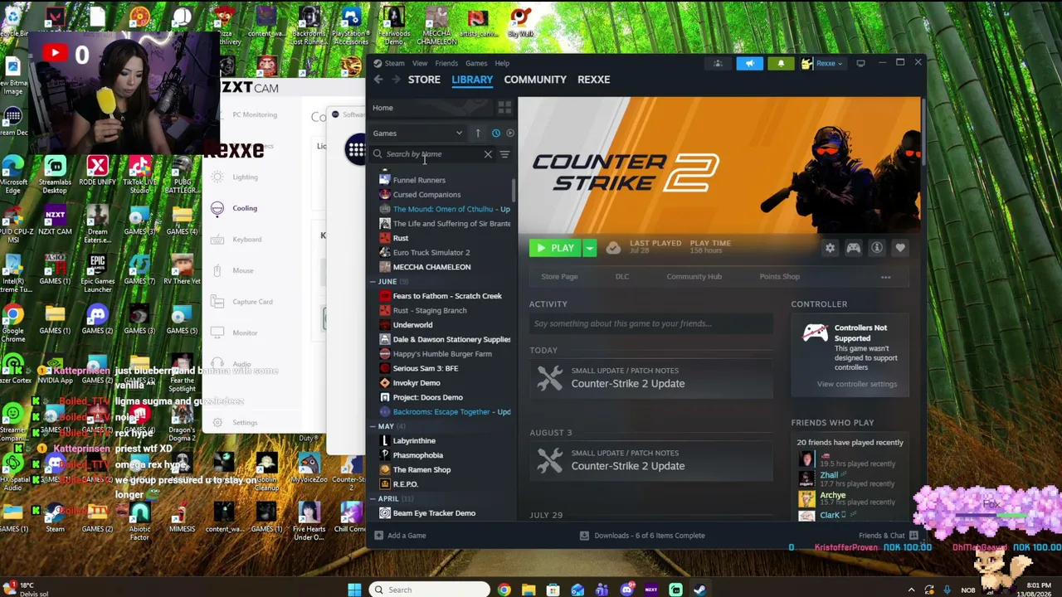
Task: Select Lighting in NZXT CAM sidebar
Action: click(245, 177)
